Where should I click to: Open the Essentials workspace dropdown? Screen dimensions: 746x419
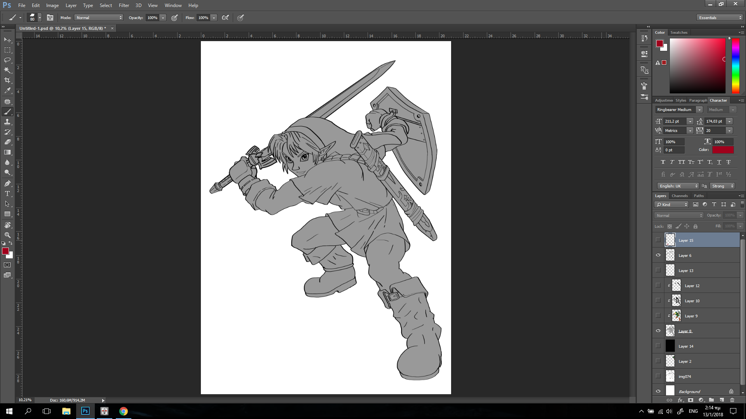tap(720, 17)
